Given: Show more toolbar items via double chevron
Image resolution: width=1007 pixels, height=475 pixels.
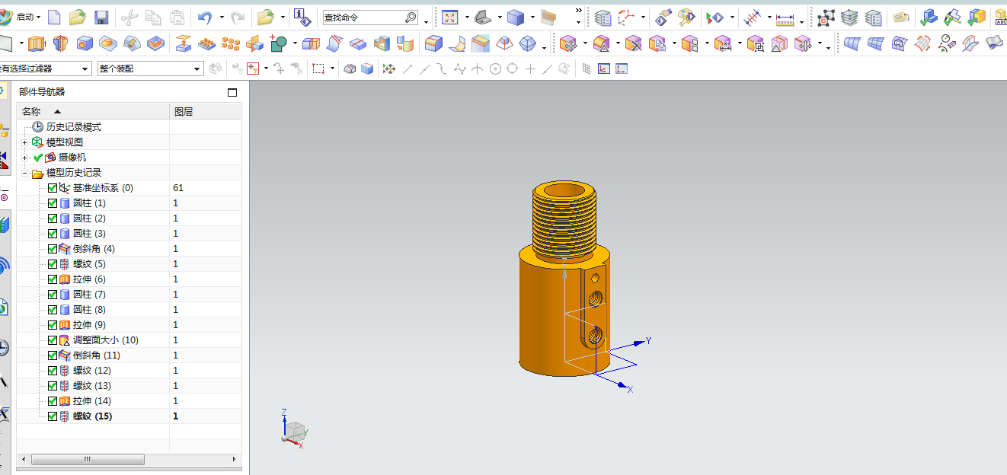Looking at the screenshot, I should pyautogui.click(x=578, y=11).
